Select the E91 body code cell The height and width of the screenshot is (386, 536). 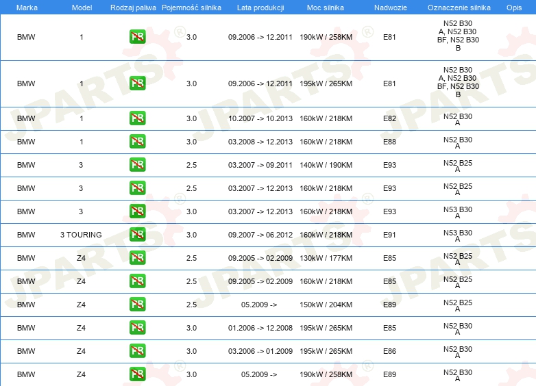coord(389,235)
